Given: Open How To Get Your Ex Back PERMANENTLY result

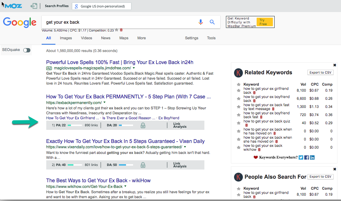Looking at the screenshot, I should tap(128, 97).
